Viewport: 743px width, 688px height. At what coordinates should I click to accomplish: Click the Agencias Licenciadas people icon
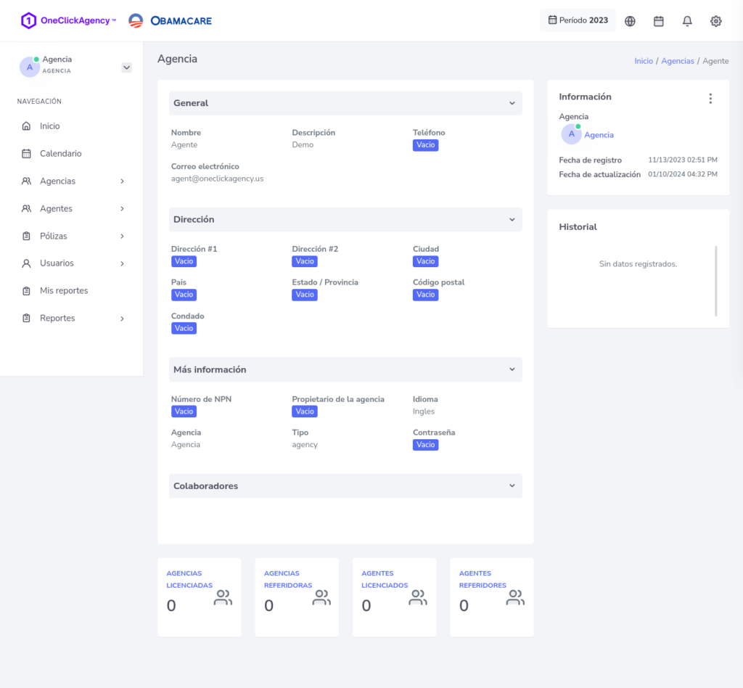[x=223, y=598]
